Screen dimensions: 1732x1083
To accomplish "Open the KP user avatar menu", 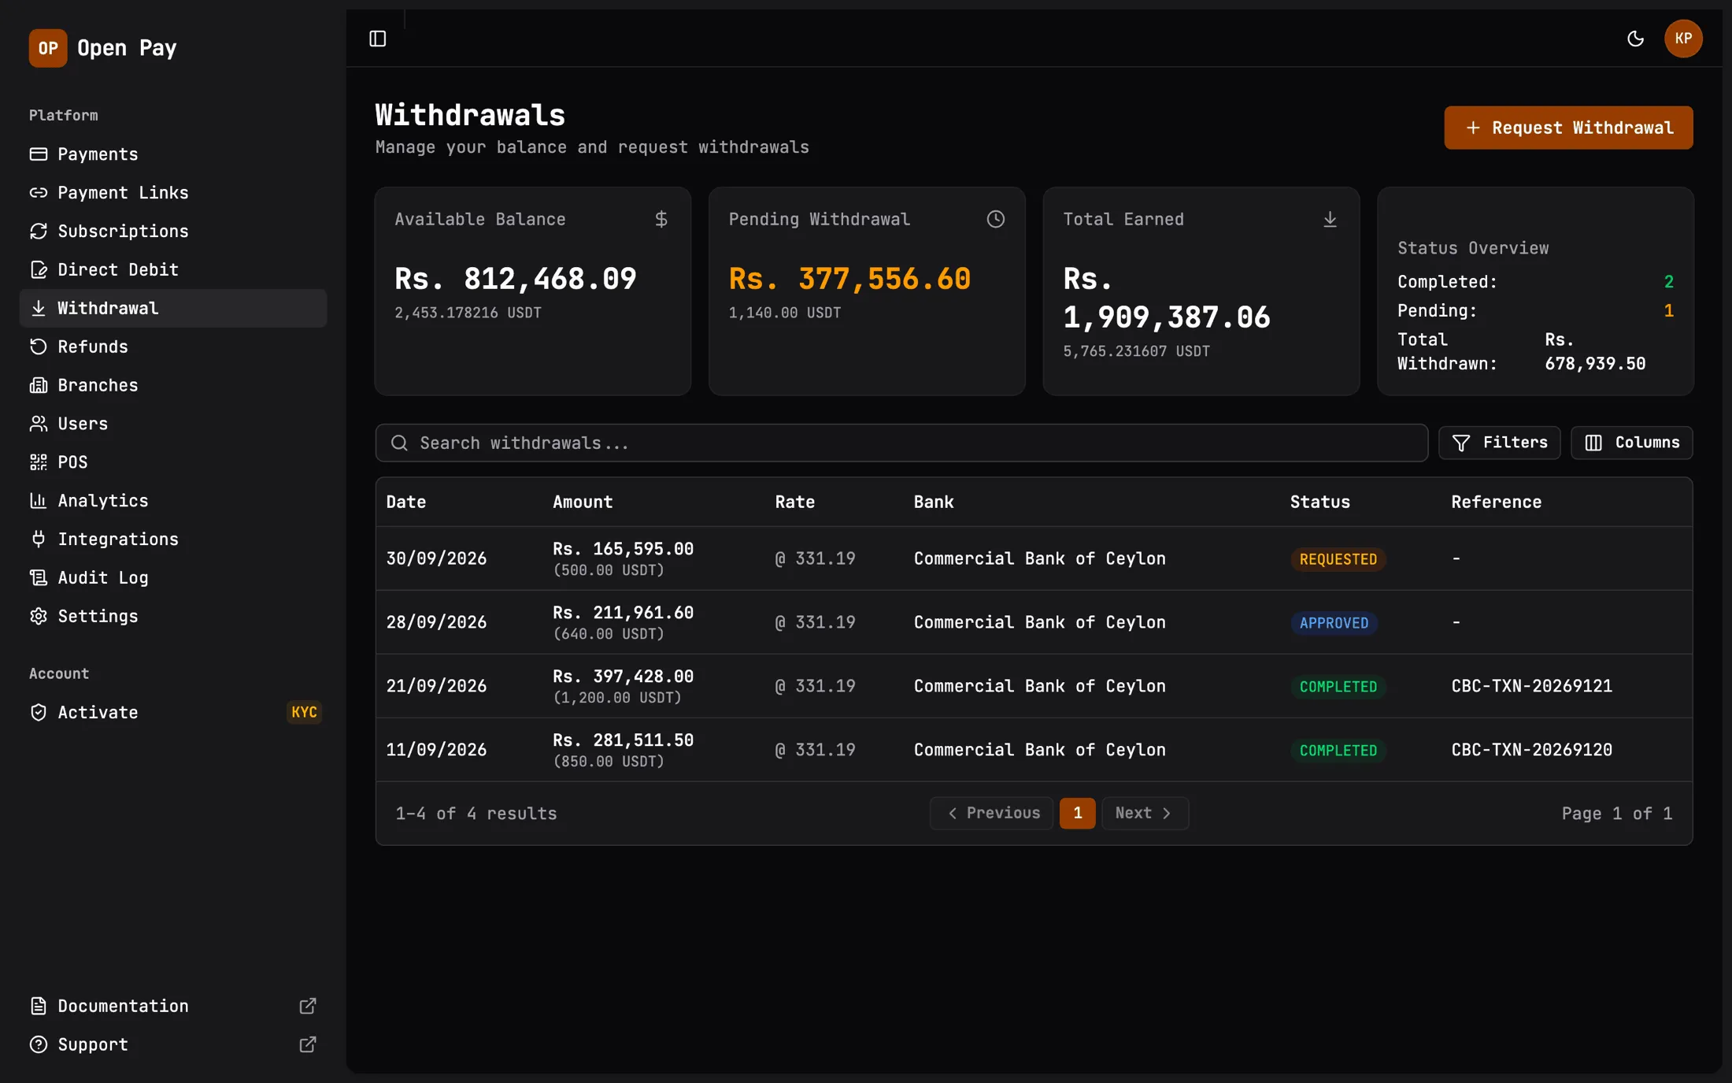I will tap(1683, 39).
